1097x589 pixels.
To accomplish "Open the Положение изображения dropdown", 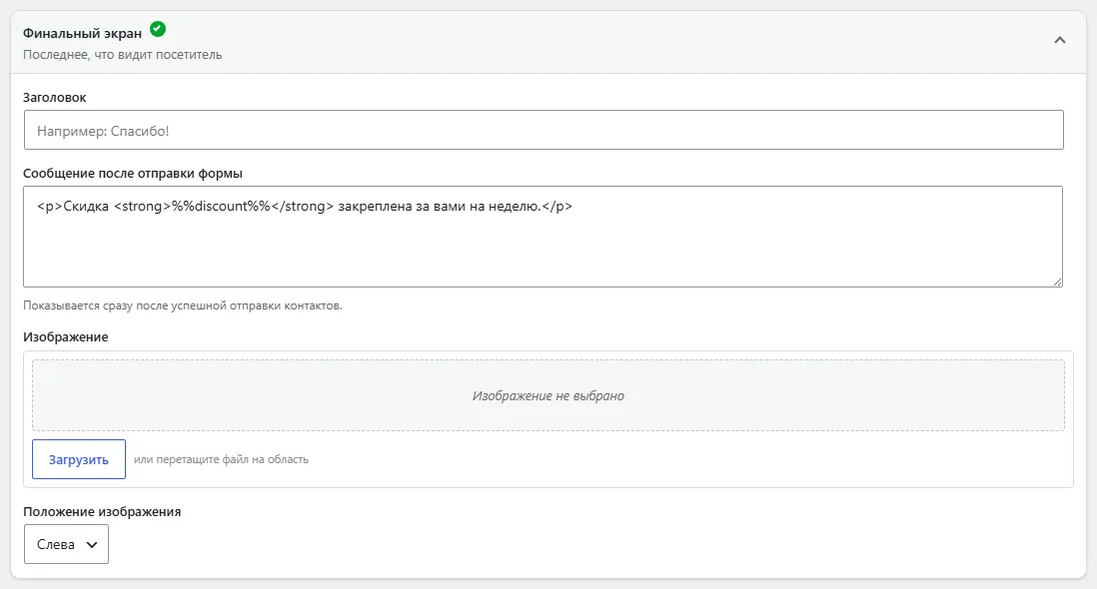I will click(x=67, y=544).
